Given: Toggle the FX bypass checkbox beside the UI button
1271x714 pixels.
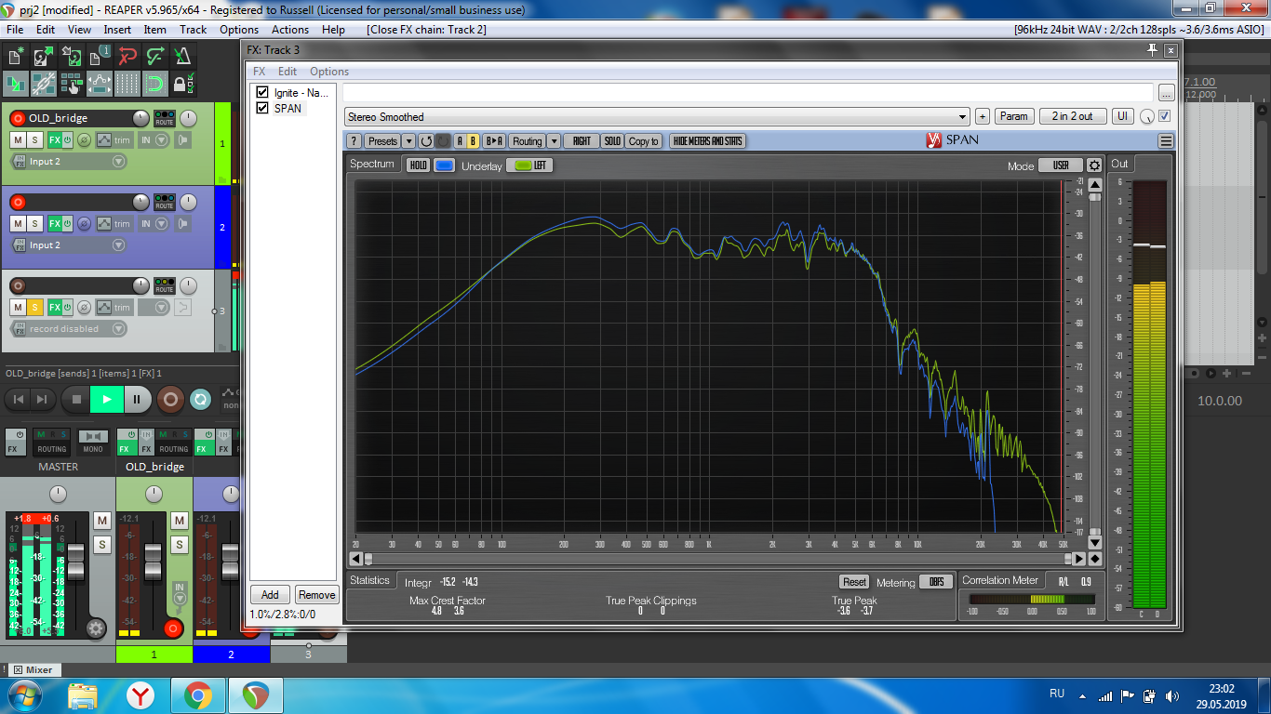Looking at the screenshot, I should tap(1164, 116).
